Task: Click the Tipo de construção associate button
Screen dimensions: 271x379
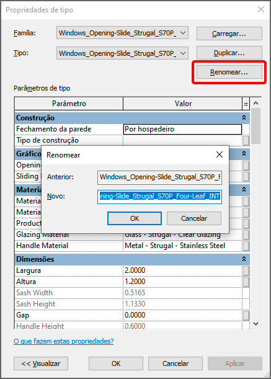Action: (x=246, y=140)
